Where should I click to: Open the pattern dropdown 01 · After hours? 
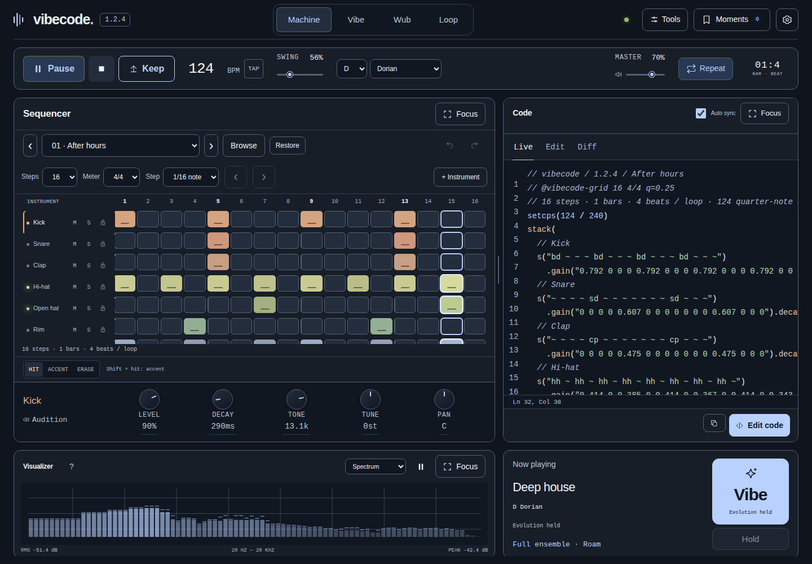[x=122, y=146]
